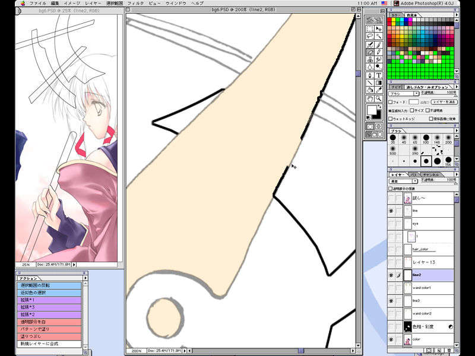Click the new layer icon in Layers palette
This screenshot has height=356, width=475.
click(x=439, y=350)
